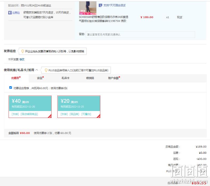Click 总商品金额 ¥189.00 value
The width and height of the screenshot is (210, 186).
(201, 147)
